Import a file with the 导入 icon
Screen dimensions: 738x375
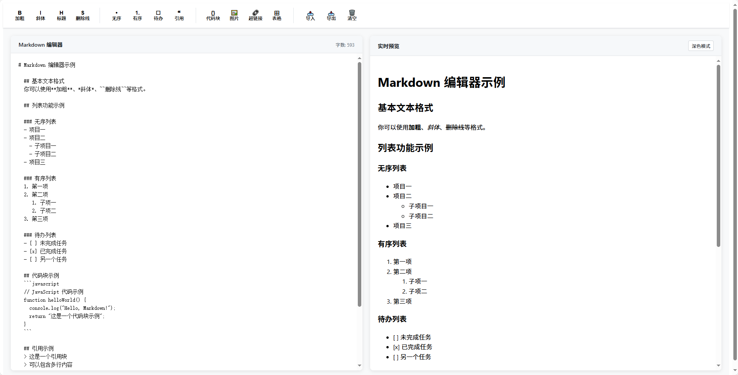(x=310, y=15)
